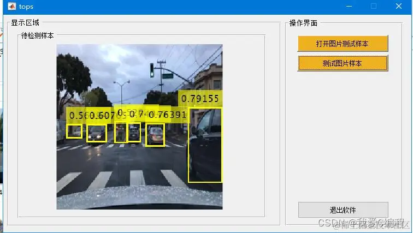Click the 待检测样本 panel title

tap(37, 35)
